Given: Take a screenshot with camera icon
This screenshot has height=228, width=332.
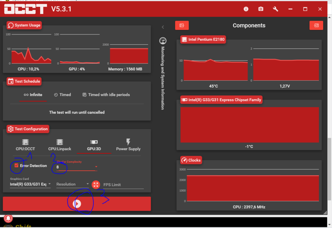Looking at the screenshot, I should click(x=261, y=9).
